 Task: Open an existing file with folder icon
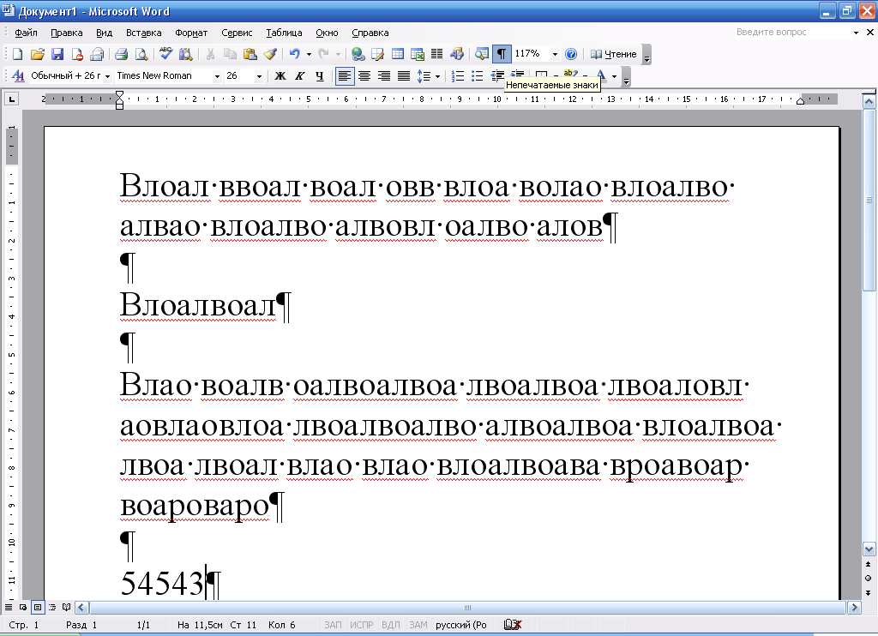pyautogui.click(x=38, y=54)
